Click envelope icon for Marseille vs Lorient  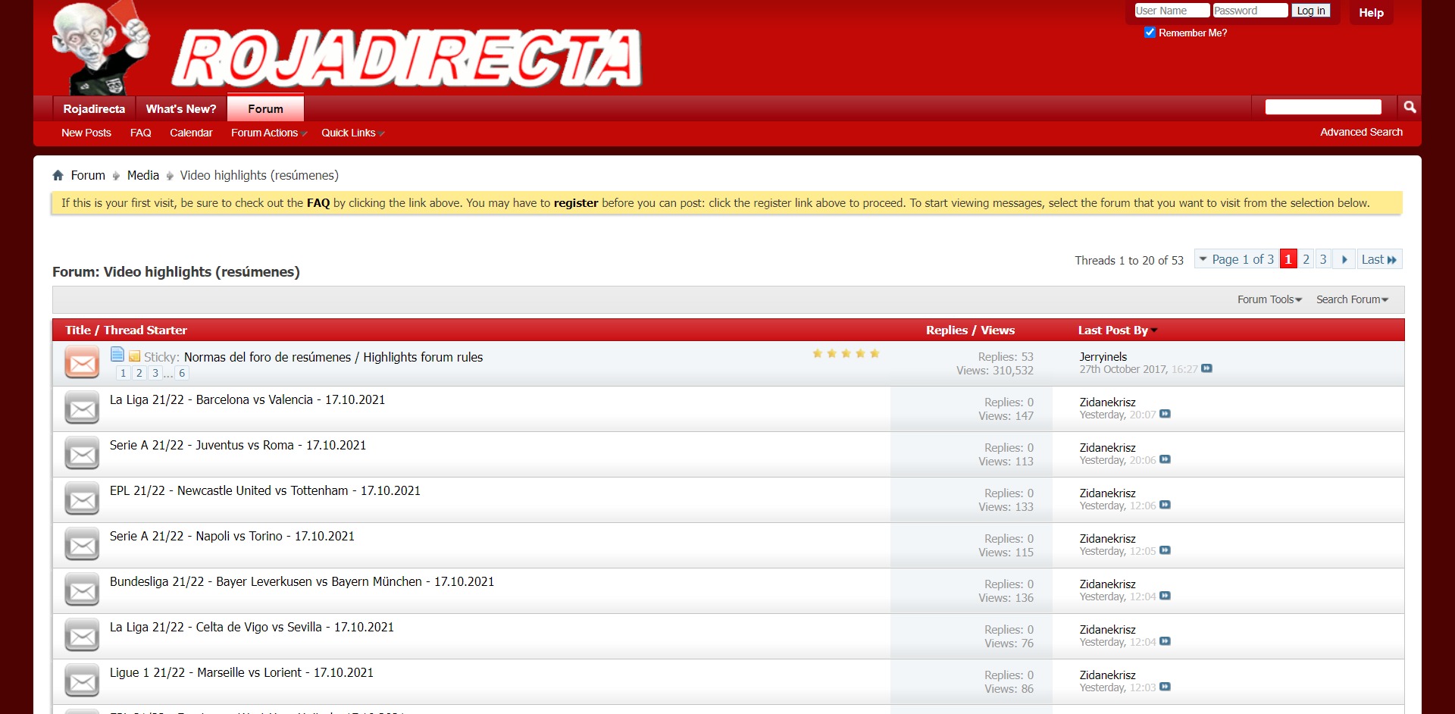(82, 681)
